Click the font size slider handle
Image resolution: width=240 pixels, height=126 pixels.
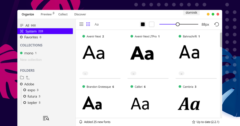178,24
